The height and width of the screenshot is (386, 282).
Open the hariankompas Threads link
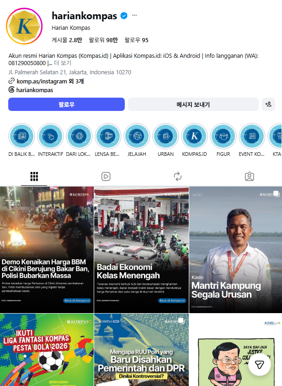[35, 90]
